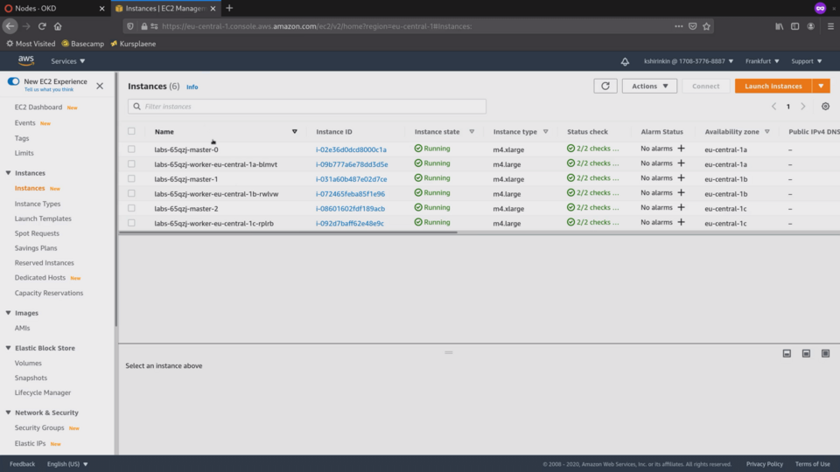Open Launch Instances split arrow
Image resolution: width=840 pixels, height=472 pixels.
click(x=821, y=87)
